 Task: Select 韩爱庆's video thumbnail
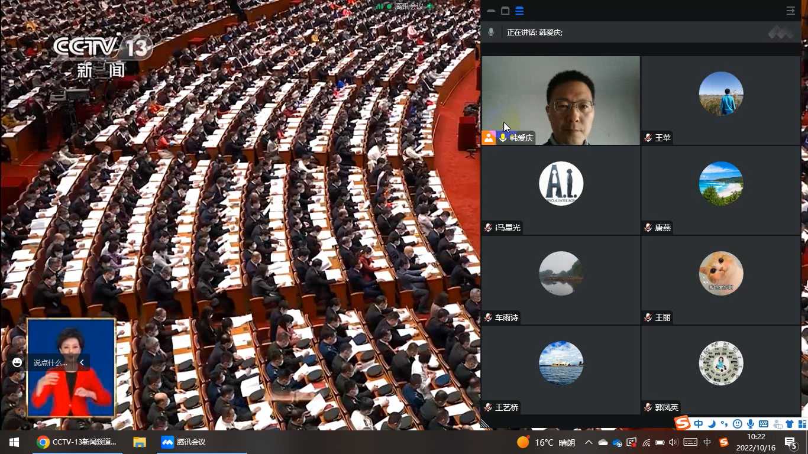(561, 100)
